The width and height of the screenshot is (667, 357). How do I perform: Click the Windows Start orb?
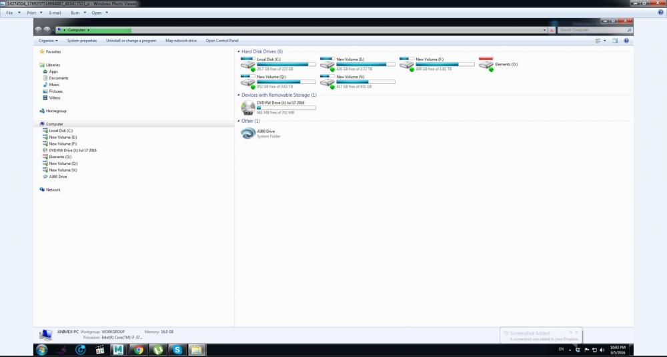41,350
